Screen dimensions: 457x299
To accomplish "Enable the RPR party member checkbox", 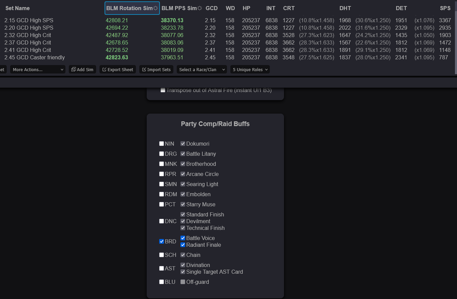I will [x=162, y=174].
